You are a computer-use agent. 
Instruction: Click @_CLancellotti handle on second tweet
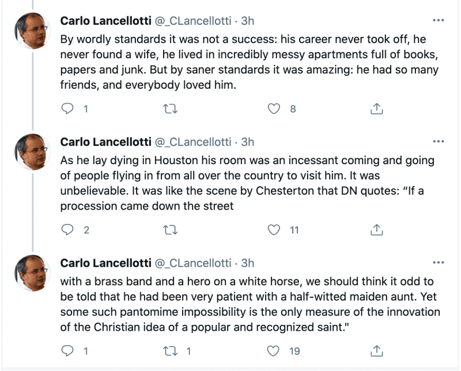(x=192, y=142)
